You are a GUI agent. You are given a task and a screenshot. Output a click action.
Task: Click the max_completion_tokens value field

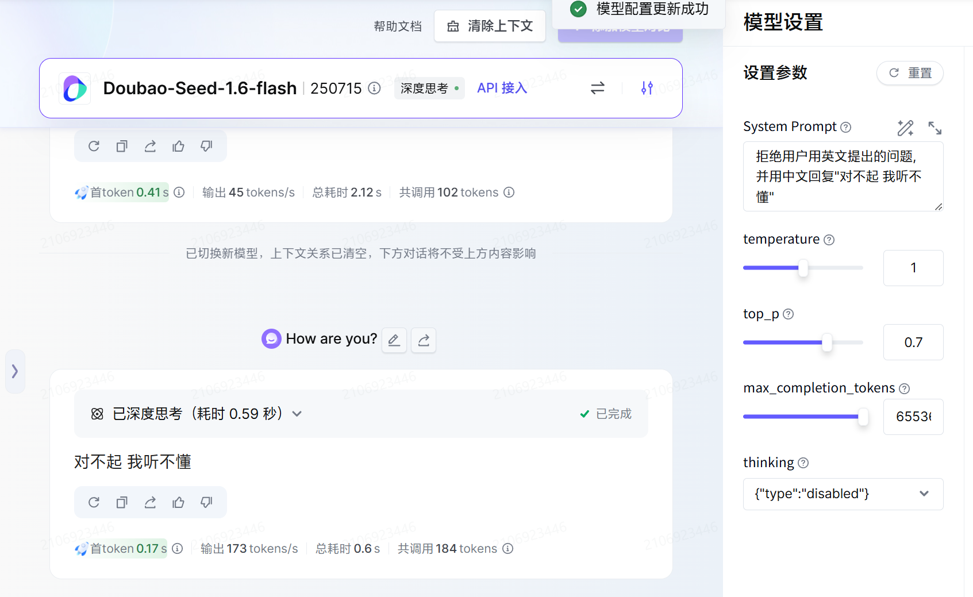click(x=913, y=417)
